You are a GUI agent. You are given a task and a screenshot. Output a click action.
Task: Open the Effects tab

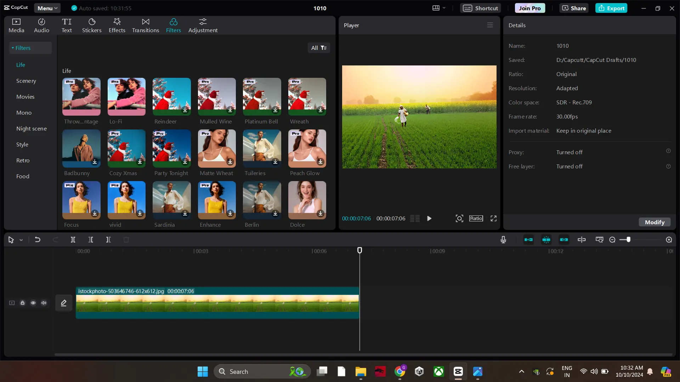pos(117,25)
